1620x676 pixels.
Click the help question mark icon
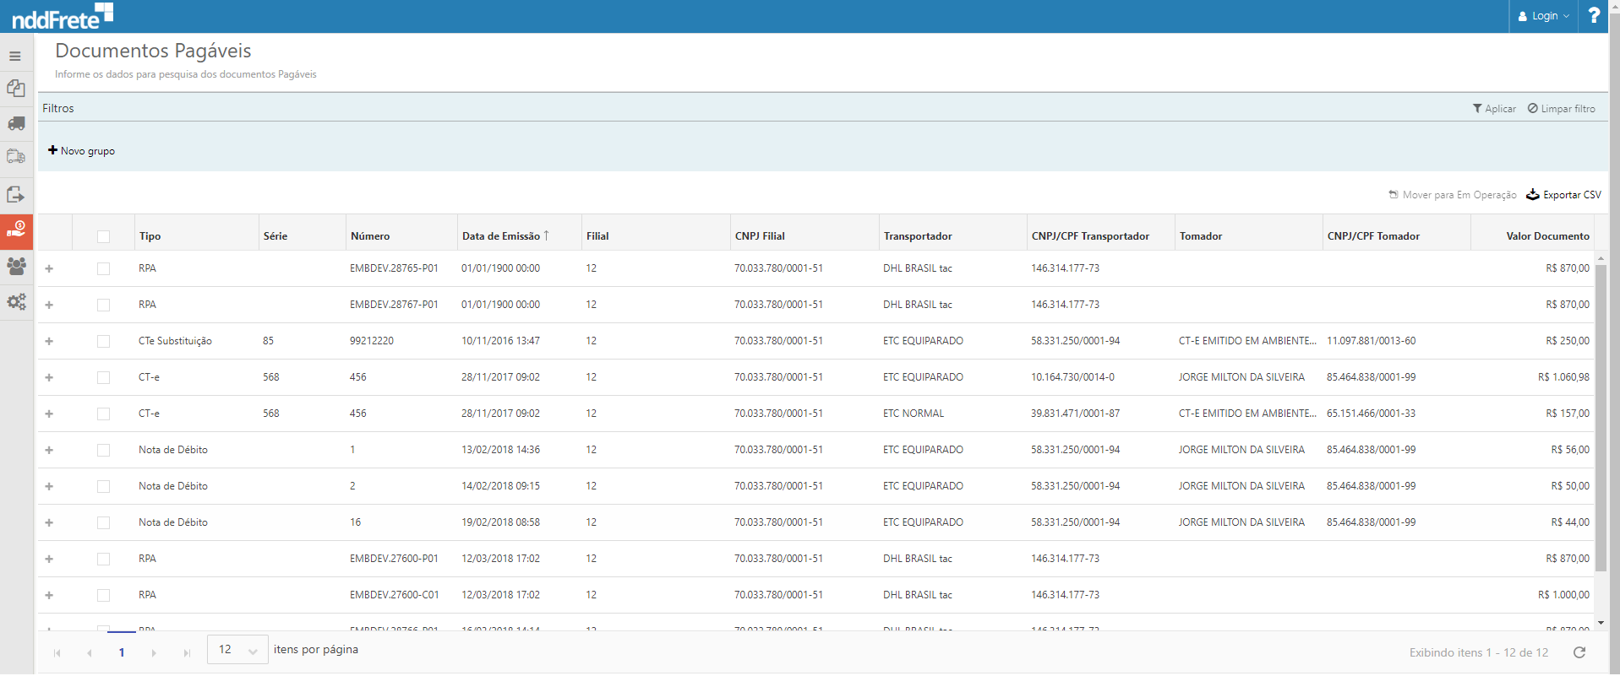tap(1594, 16)
